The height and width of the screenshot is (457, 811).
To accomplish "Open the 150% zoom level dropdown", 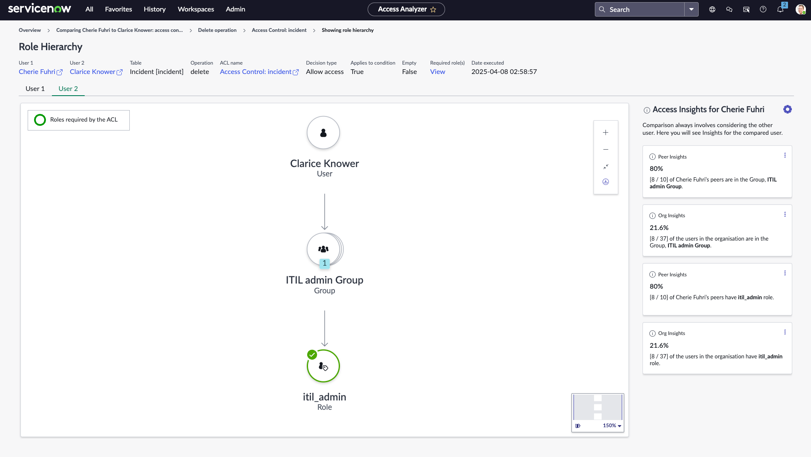I will point(612,426).
